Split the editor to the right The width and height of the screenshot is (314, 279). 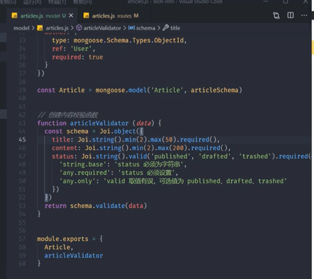(x=290, y=15)
